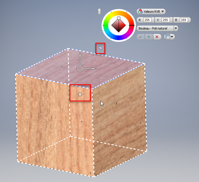199x182 pixels.
Task: Expand the Bouleau - Poli naturel arrow
Action: coord(176,28)
